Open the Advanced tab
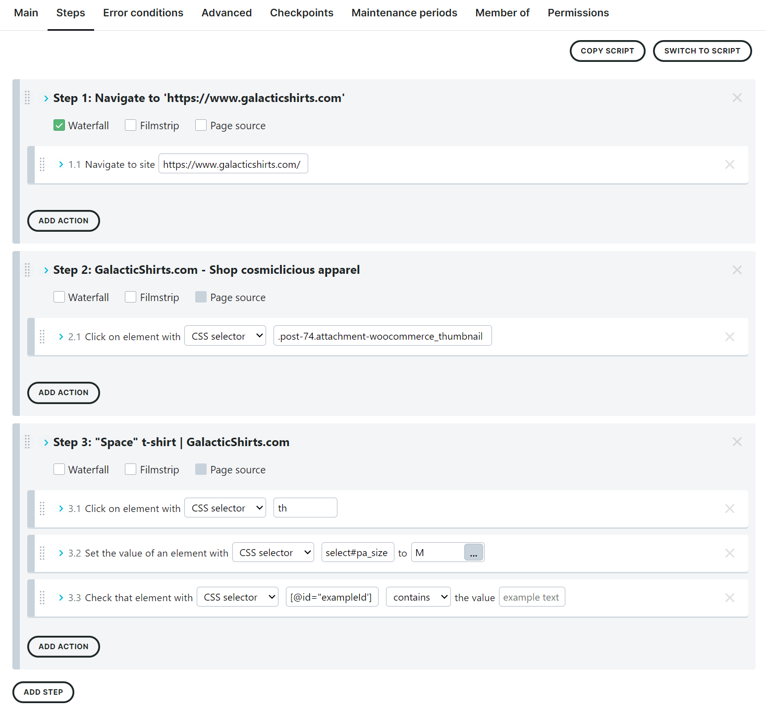Viewport: 766px width, 716px height. click(x=226, y=13)
